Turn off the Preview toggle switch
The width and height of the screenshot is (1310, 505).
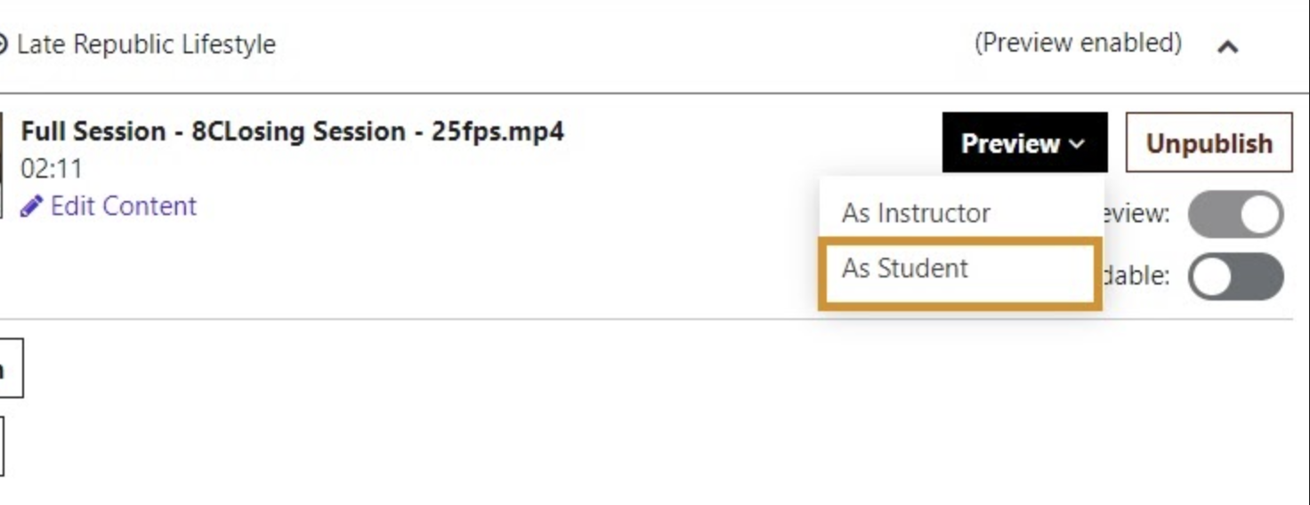1235,214
